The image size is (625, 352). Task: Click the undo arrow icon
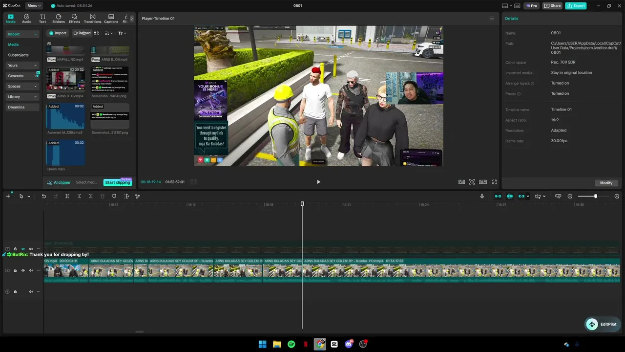point(44,196)
